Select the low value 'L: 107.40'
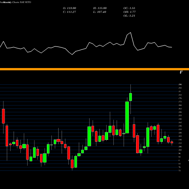Viewport: 189px width, 189px height. point(100,12)
